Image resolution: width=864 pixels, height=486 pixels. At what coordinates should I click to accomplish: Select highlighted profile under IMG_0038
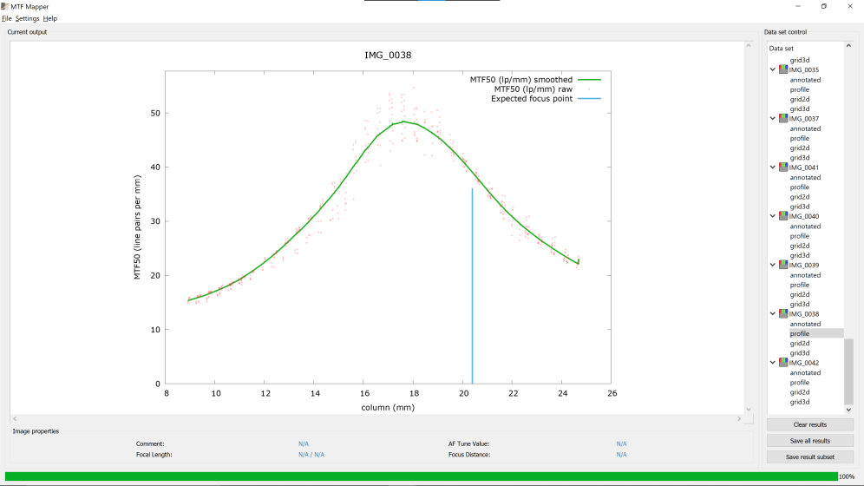816,333
